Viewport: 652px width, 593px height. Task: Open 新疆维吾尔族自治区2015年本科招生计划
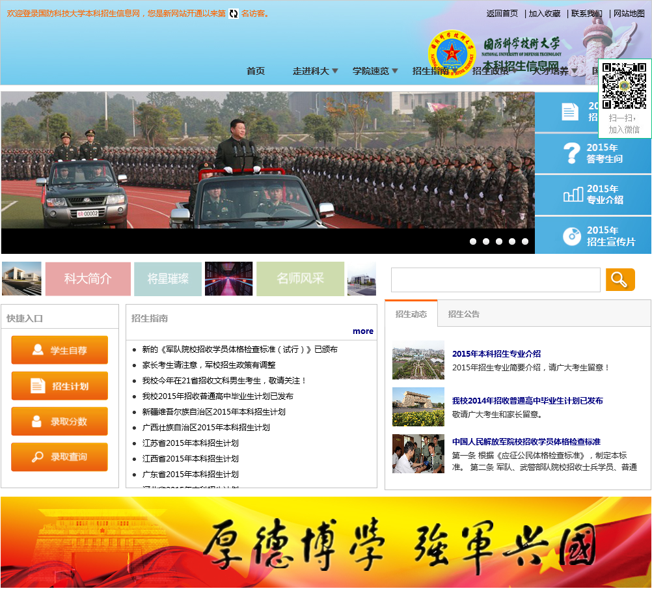(213, 411)
